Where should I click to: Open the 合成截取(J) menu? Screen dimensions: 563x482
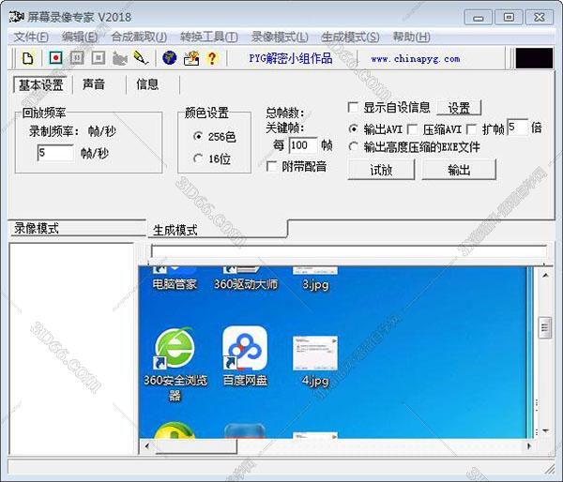click(x=139, y=37)
